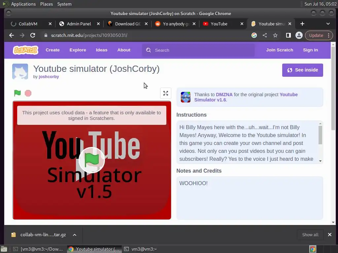Open About in Scratch navbar

(x=124, y=50)
